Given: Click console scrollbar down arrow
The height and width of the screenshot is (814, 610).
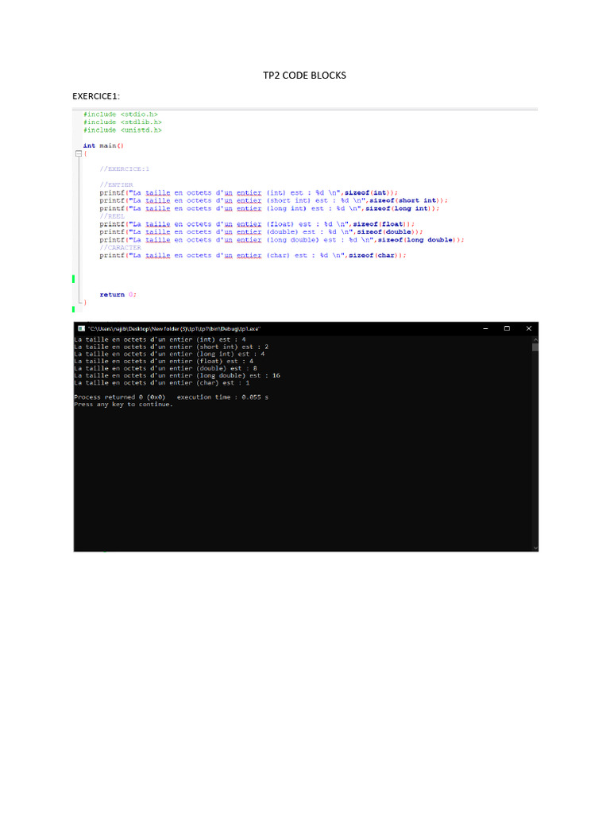Looking at the screenshot, I should click(535, 548).
